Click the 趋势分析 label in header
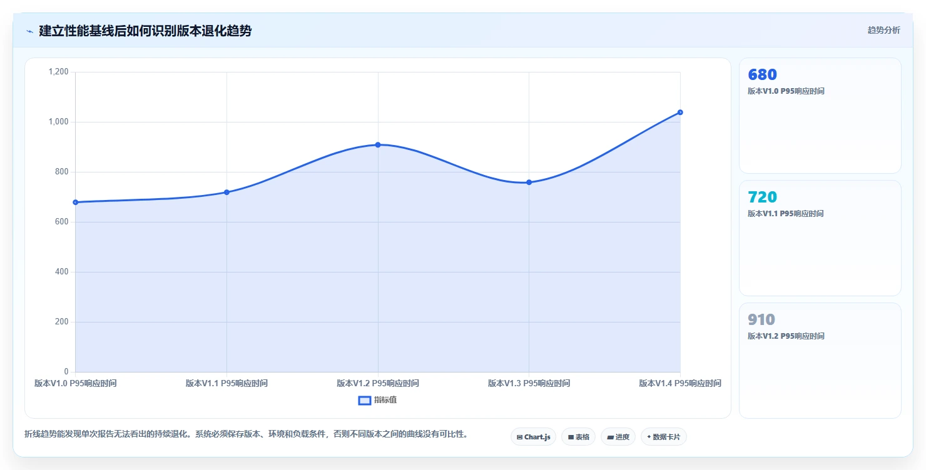The height and width of the screenshot is (470, 926). pos(883,30)
